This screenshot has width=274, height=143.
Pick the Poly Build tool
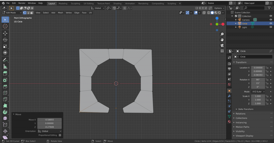(x=5, y=106)
